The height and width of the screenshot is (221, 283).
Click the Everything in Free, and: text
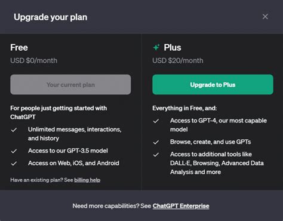(x=184, y=108)
